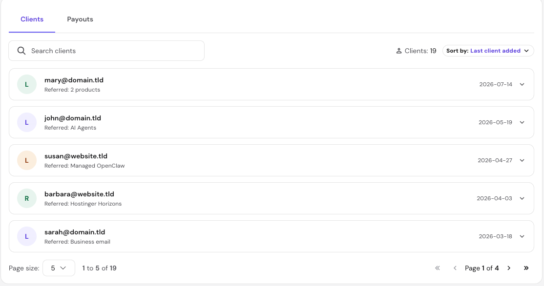Click susan@website.tld orange L avatar
The height and width of the screenshot is (286, 544).
click(27, 161)
